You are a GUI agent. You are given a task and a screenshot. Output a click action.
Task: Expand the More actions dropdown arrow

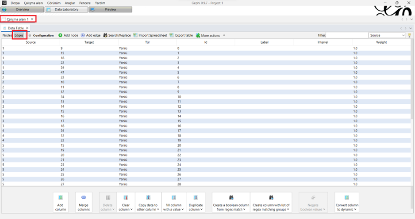coord(224,35)
